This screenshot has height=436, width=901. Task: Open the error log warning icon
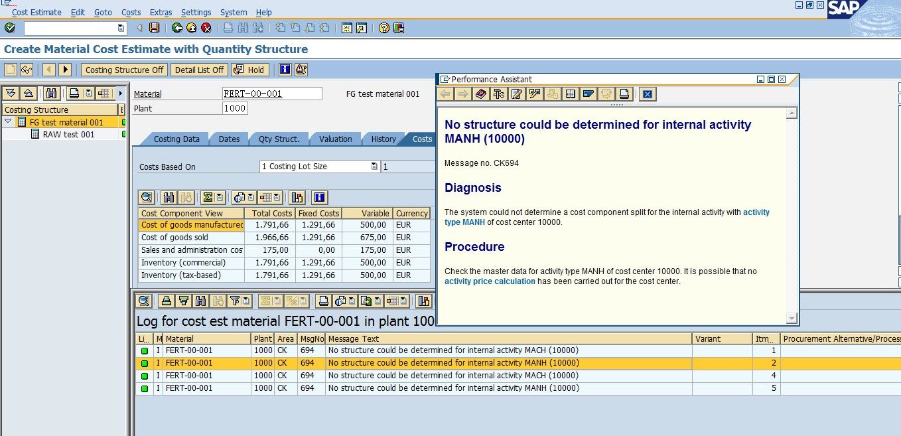(x=301, y=70)
